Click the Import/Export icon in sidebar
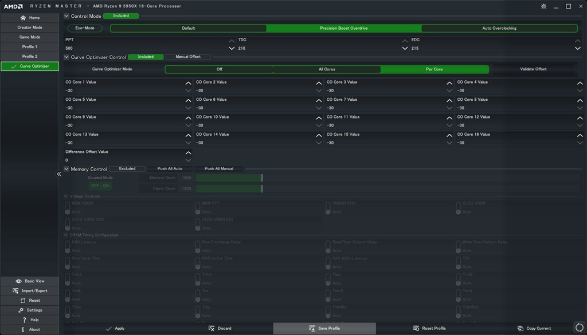 (x=15, y=291)
